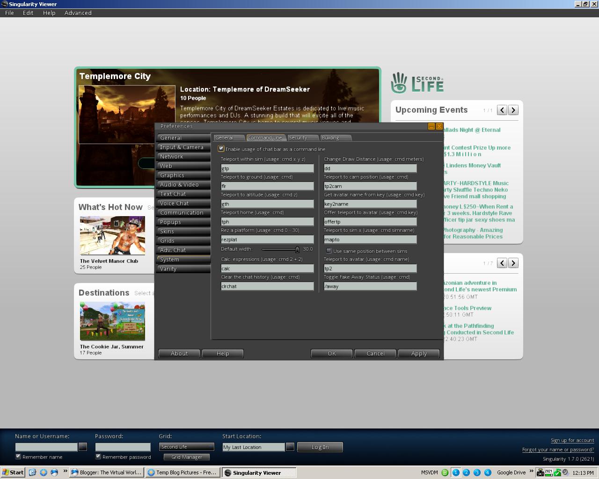
Task: Expand Google Drive toolbar chevron
Action: click(531, 471)
